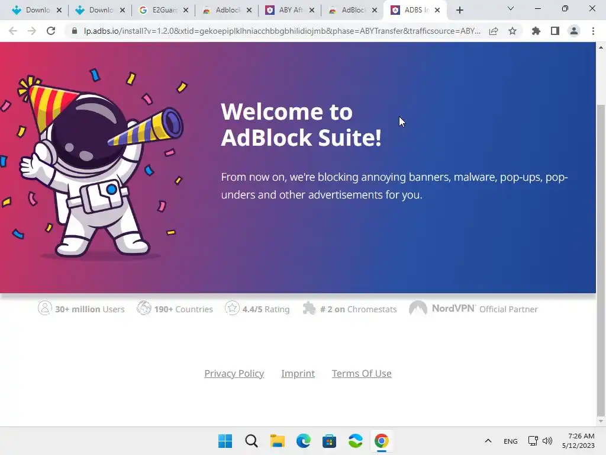Click the forward navigation arrow
The width and height of the screenshot is (606, 455).
coord(32,31)
